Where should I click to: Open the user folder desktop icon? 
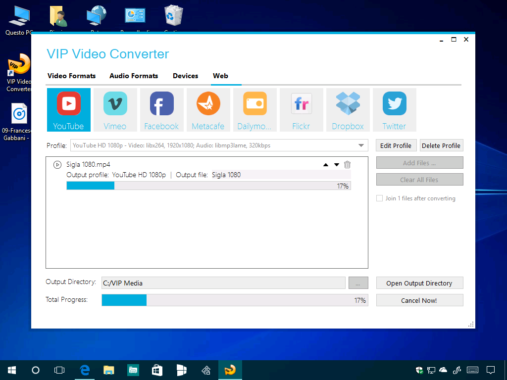[x=58, y=17]
